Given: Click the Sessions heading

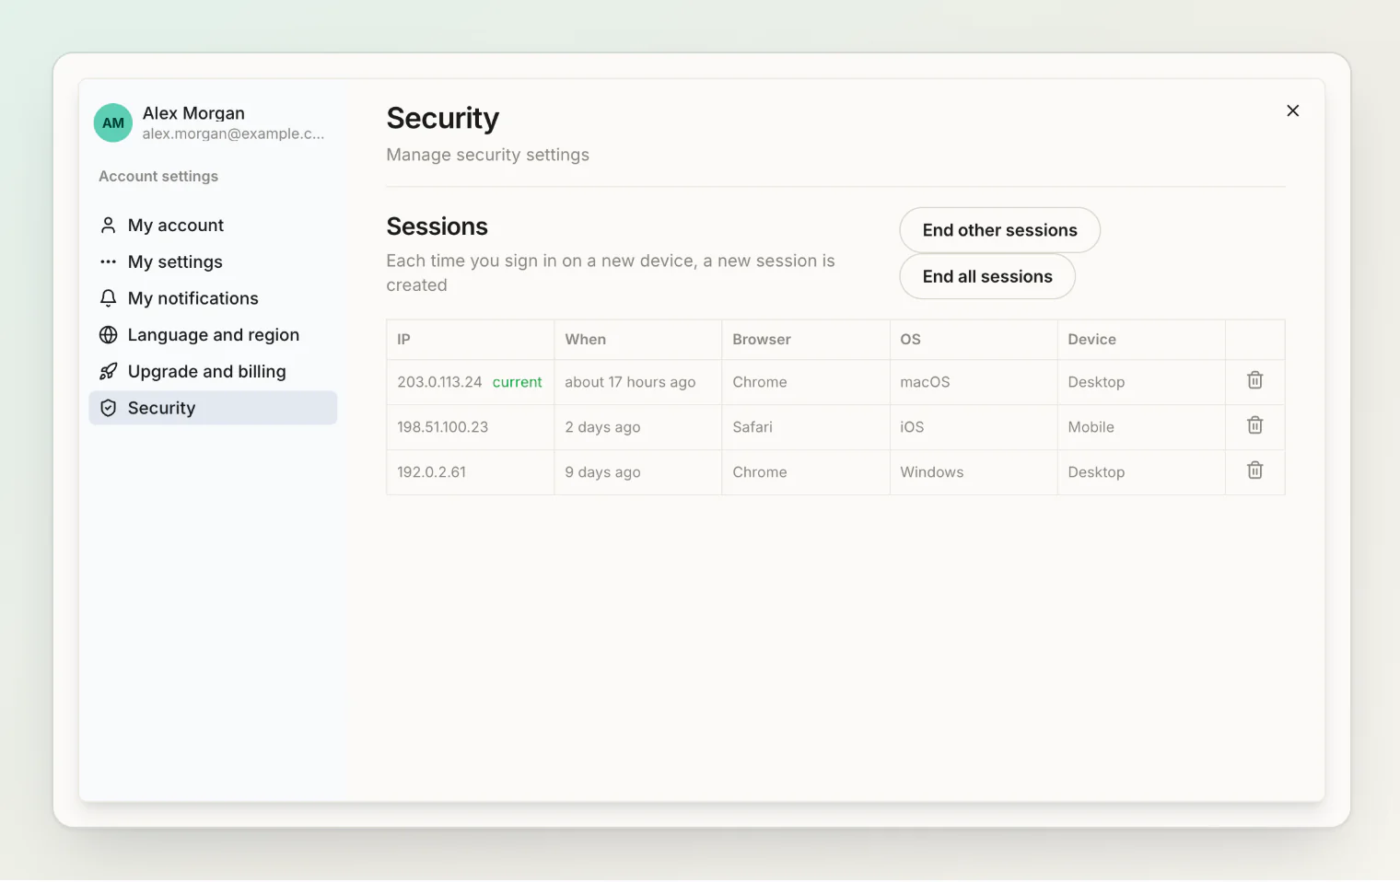Looking at the screenshot, I should click(437, 226).
